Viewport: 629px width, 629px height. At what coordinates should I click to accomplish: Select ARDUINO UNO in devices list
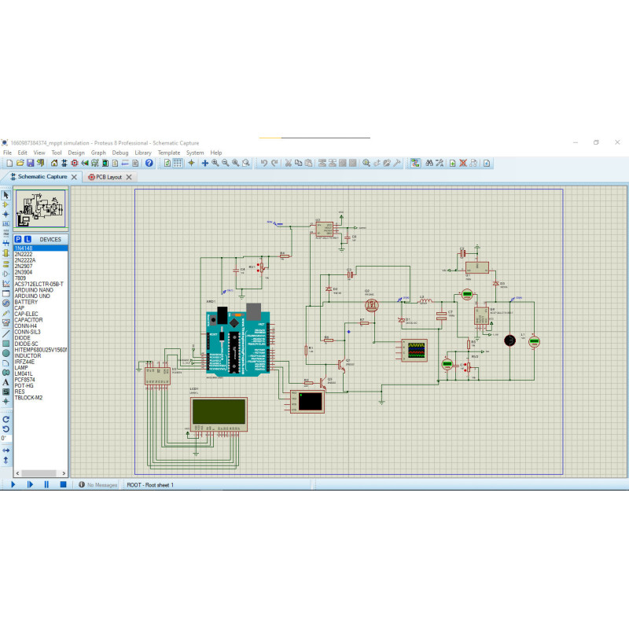point(32,296)
